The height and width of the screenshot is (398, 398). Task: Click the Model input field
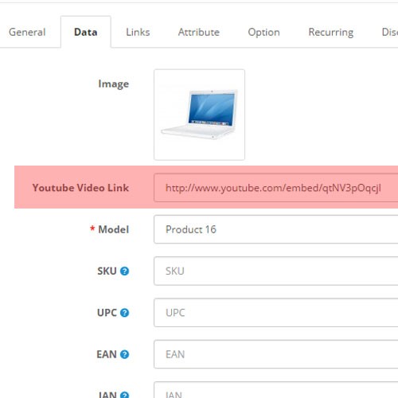point(276,229)
